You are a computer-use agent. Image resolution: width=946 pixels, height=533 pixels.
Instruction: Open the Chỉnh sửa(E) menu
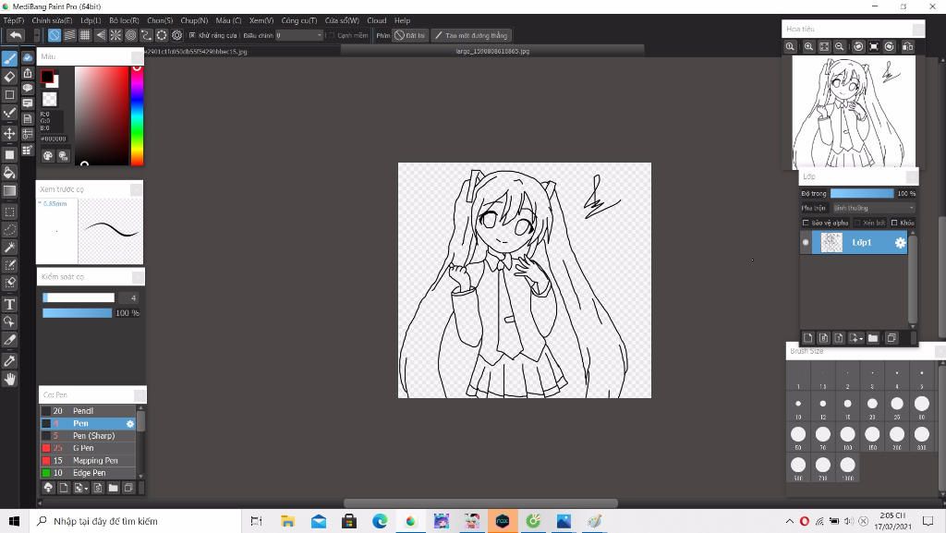[52, 20]
